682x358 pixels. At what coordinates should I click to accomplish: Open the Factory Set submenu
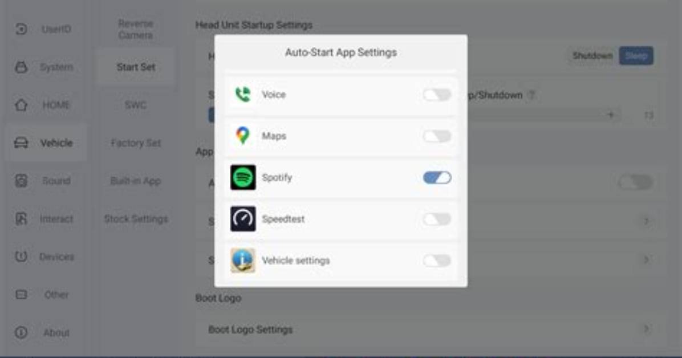coord(136,143)
